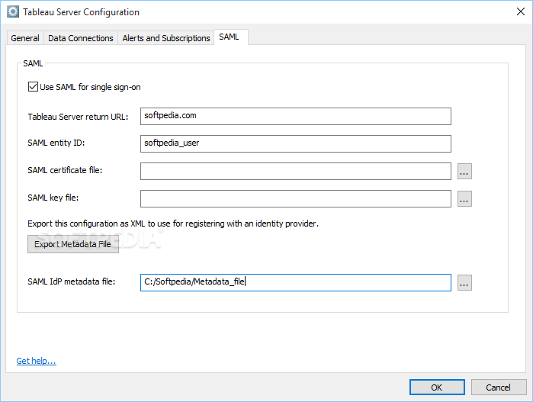This screenshot has width=533, height=402.
Task: Close the Tableau Server Configuration window
Action: (521, 11)
